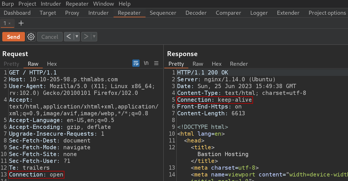This screenshot has height=181, width=348.
Task: Click the Content-Length: 6613 header
Action: (x=211, y=113)
